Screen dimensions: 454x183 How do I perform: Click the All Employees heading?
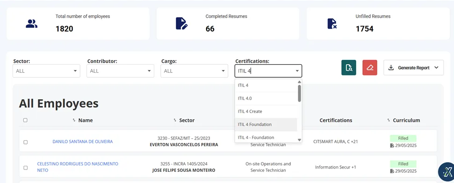coord(59,103)
